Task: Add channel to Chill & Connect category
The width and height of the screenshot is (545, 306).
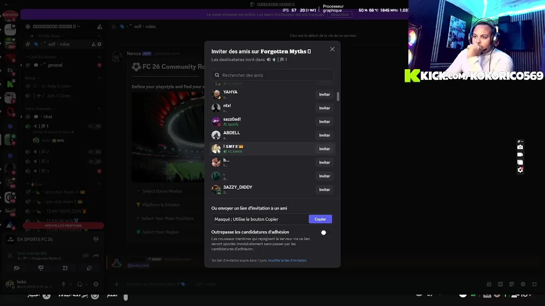Action: tap(99, 57)
